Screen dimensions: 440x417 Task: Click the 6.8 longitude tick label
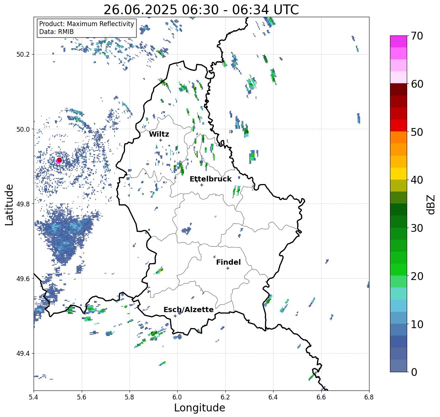369,397
